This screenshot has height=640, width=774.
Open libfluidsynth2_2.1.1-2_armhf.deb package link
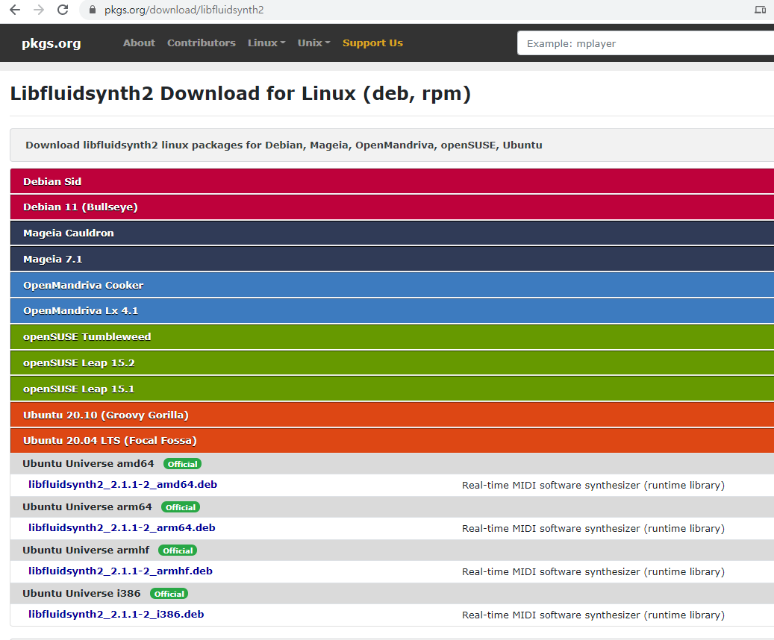pos(120,571)
